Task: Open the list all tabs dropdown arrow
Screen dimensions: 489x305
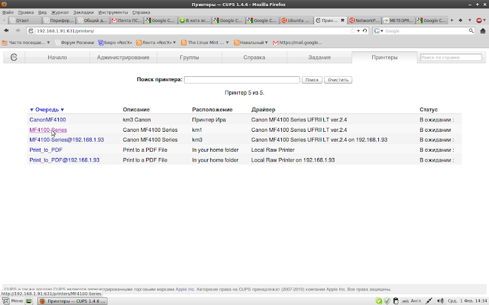Action: tap(469, 20)
